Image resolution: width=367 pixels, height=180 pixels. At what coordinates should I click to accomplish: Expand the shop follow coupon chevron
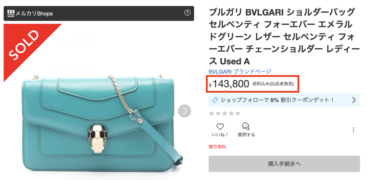tap(354, 100)
